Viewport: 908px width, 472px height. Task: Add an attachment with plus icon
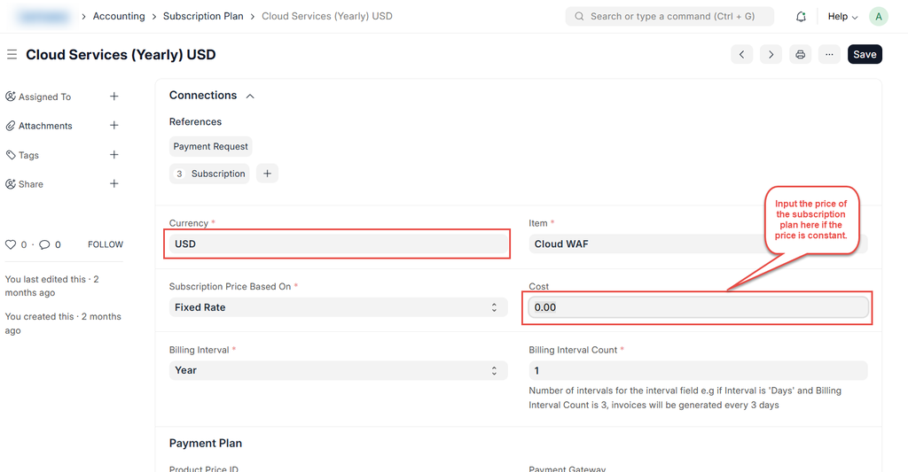point(113,126)
